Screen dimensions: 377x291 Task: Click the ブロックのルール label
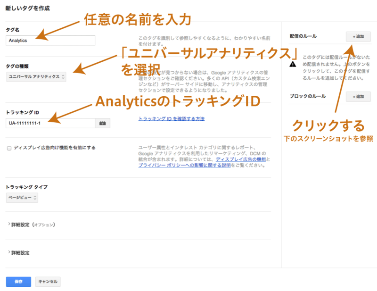coord(308,96)
